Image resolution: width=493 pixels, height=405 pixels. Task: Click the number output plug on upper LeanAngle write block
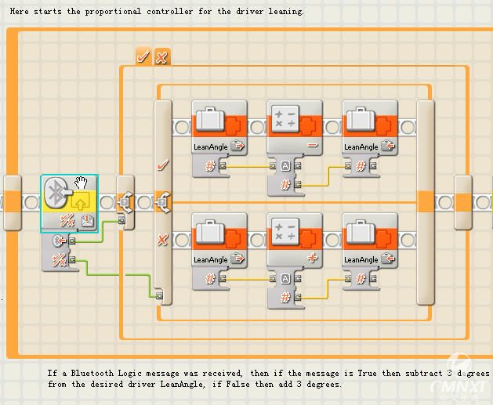point(373,166)
